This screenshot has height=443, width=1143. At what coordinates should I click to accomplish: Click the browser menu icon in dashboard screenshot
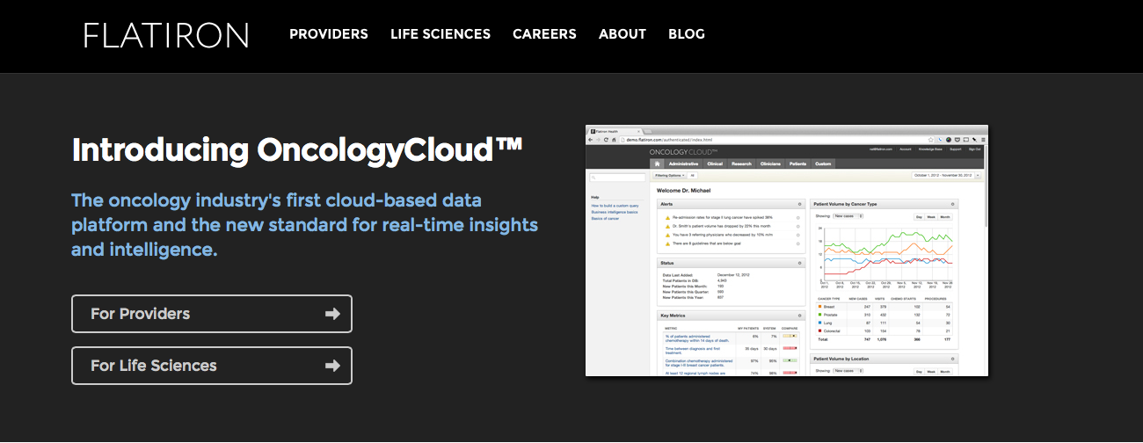click(x=983, y=140)
